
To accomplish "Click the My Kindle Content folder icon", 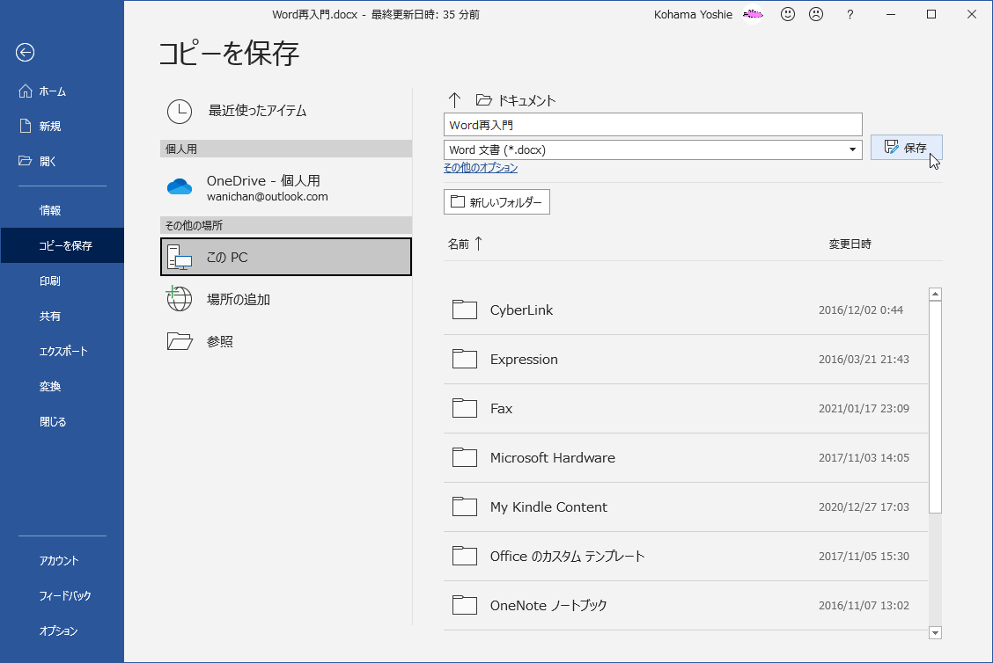I will 465,506.
